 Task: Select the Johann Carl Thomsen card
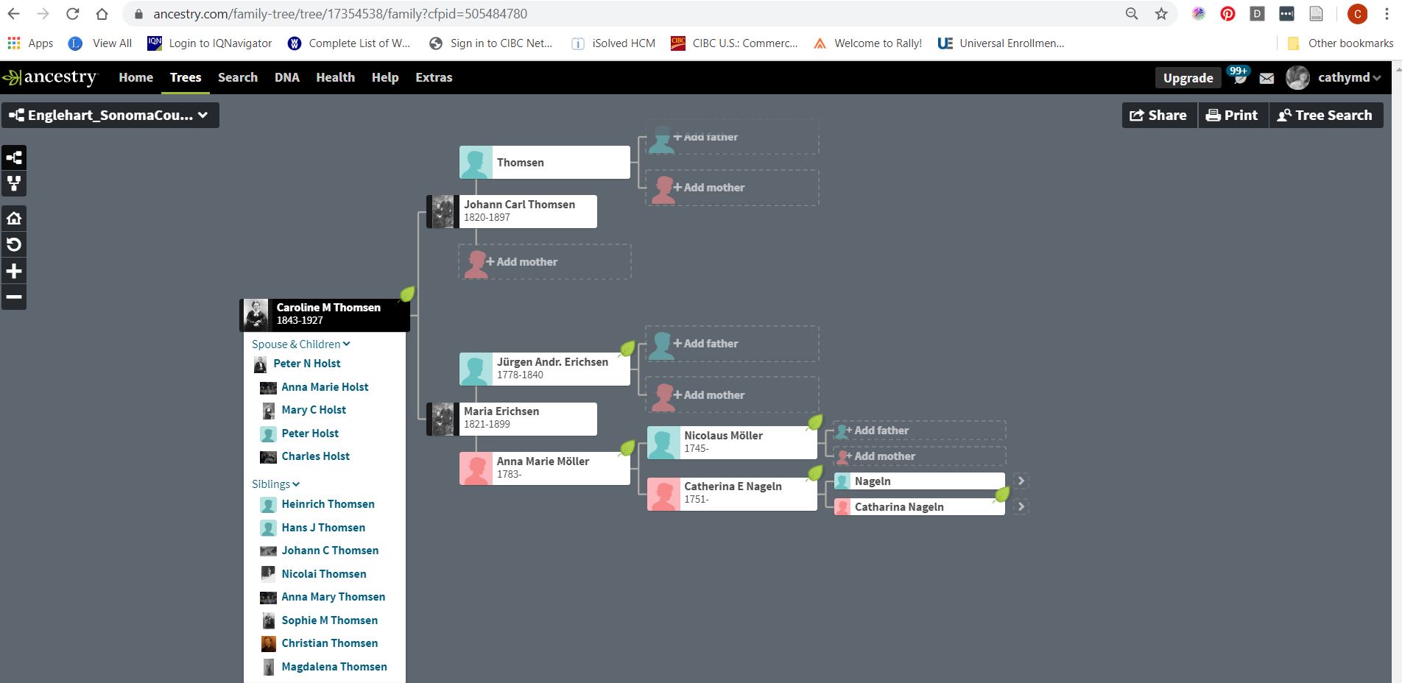coord(519,211)
